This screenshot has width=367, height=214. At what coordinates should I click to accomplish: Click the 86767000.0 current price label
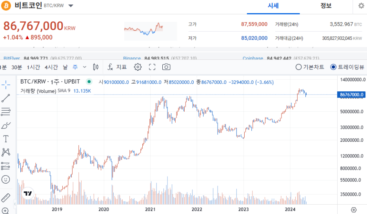tap(351, 95)
